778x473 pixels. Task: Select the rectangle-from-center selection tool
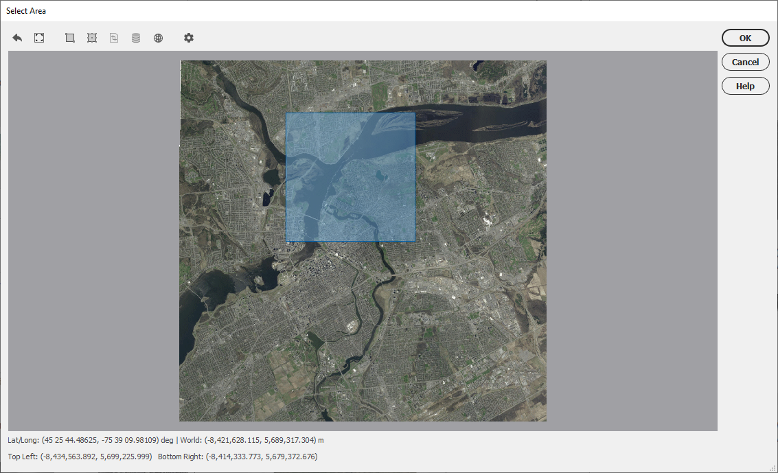tap(92, 38)
